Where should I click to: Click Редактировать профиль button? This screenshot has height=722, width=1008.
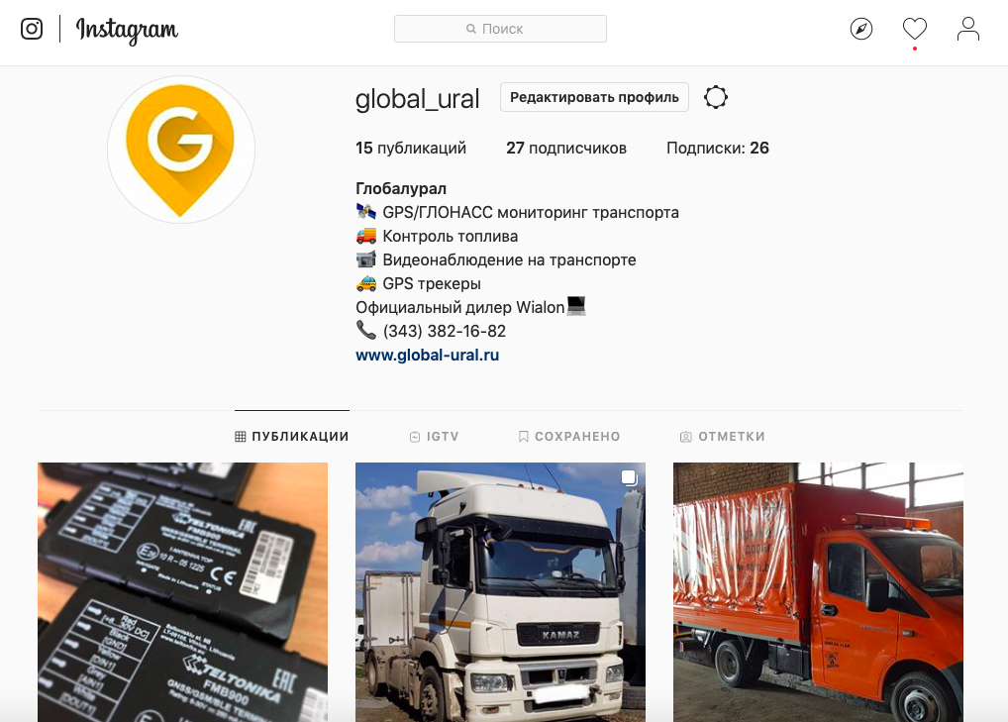[594, 97]
